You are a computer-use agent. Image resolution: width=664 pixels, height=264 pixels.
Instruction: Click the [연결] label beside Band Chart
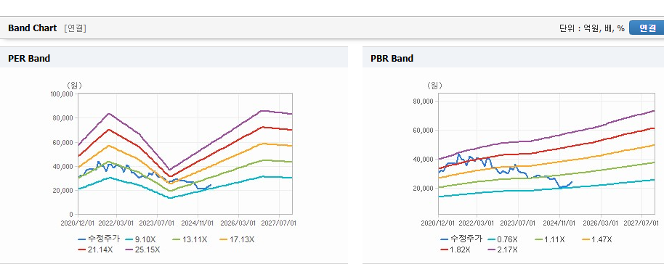pos(76,28)
